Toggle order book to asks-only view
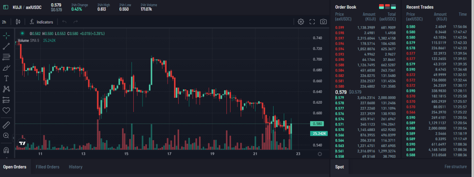Viewport: 474px width, 177px height. click(x=387, y=6)
